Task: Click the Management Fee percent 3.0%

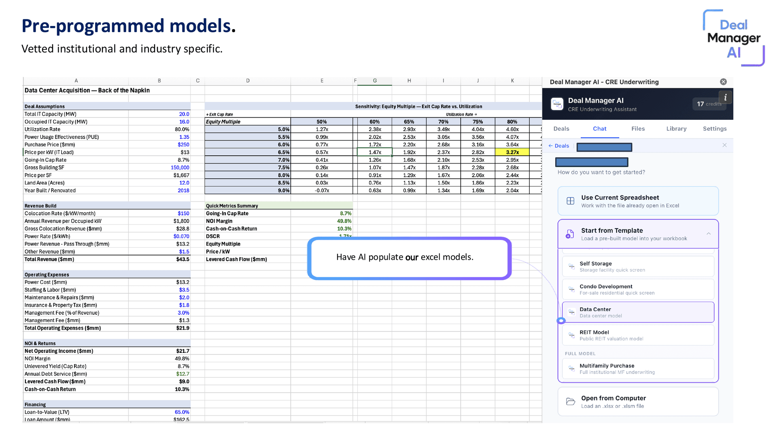Action: (x=159, y=313)
